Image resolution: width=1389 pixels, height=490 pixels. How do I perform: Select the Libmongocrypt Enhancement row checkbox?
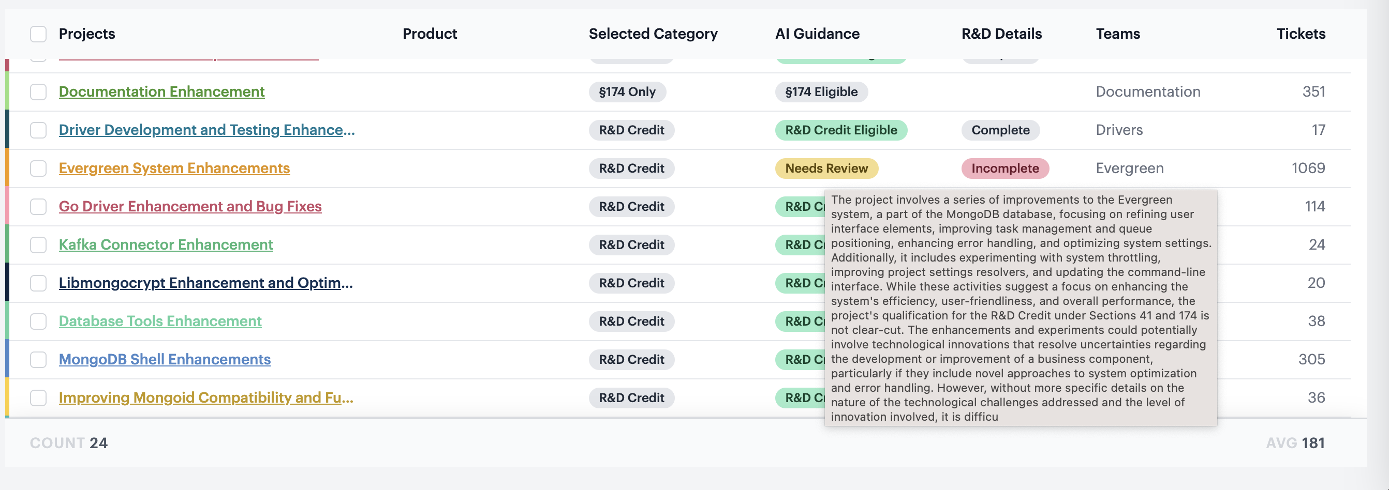click(x=38, y=283)
